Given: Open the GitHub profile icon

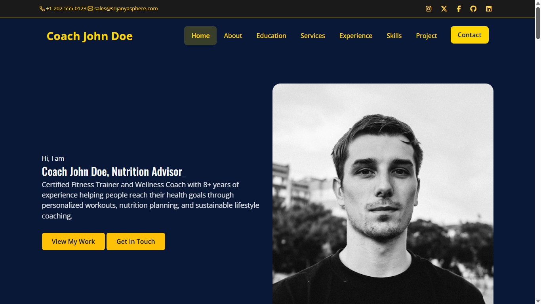Looking at the screenshot, I should coord(473,9).
